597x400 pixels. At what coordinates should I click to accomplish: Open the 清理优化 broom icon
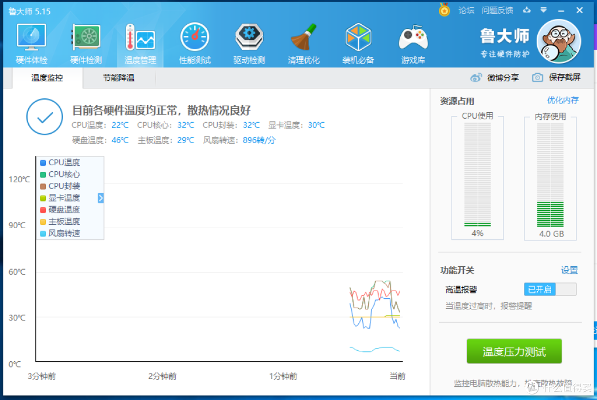303,44
